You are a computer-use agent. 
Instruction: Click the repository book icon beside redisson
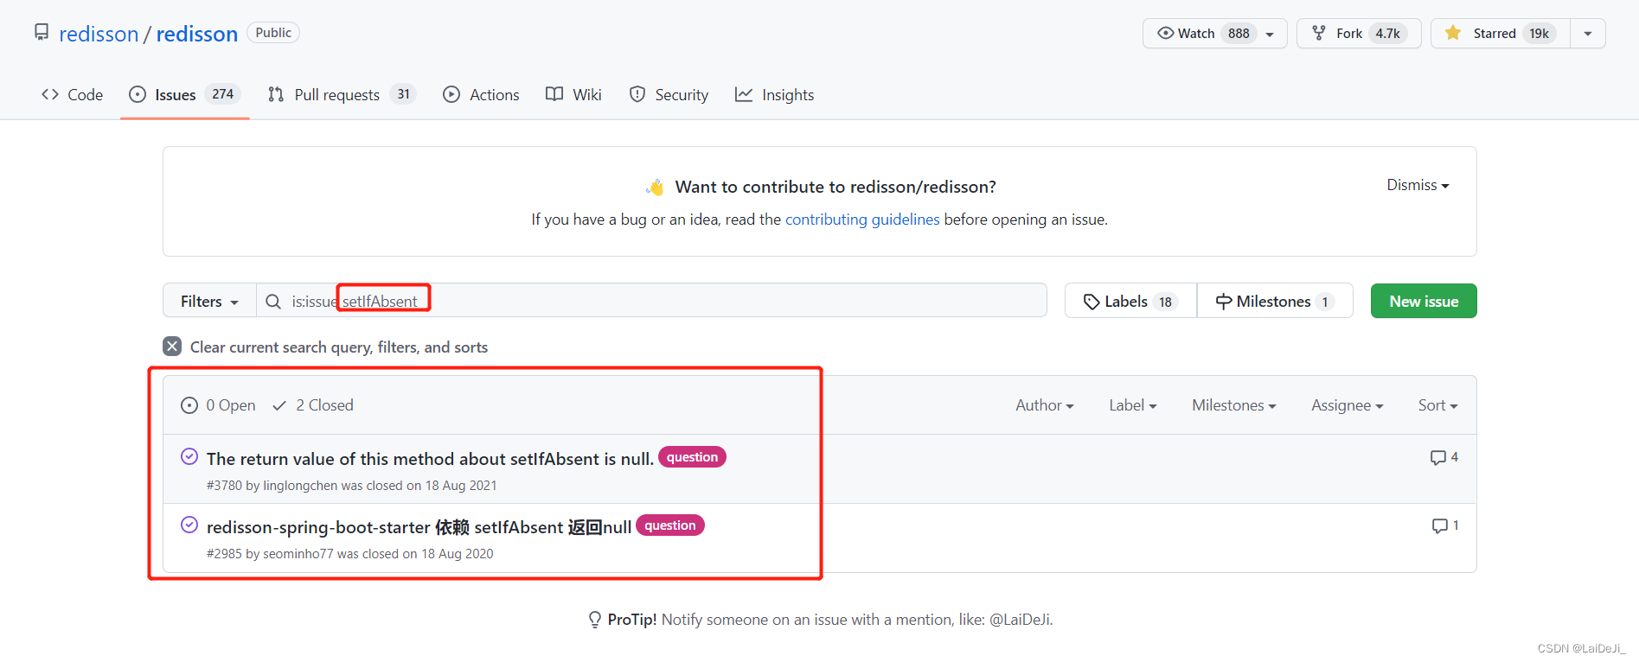[42, 33]
